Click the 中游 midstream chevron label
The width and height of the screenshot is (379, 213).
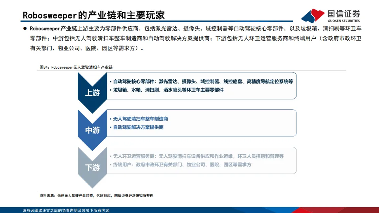[92, 130]
